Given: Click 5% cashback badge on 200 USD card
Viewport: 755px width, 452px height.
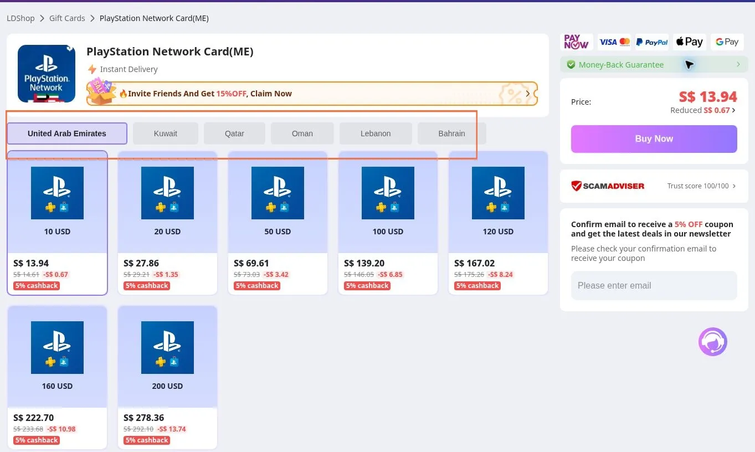Looking at the screenshot, I should tap(147, 440).
